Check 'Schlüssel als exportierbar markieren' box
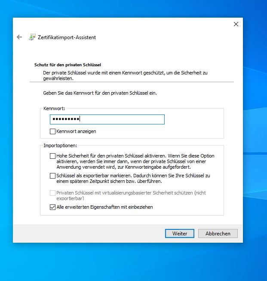Image resolution: width=267 pixels, height=281 pixels. click(x=53, y=176)
